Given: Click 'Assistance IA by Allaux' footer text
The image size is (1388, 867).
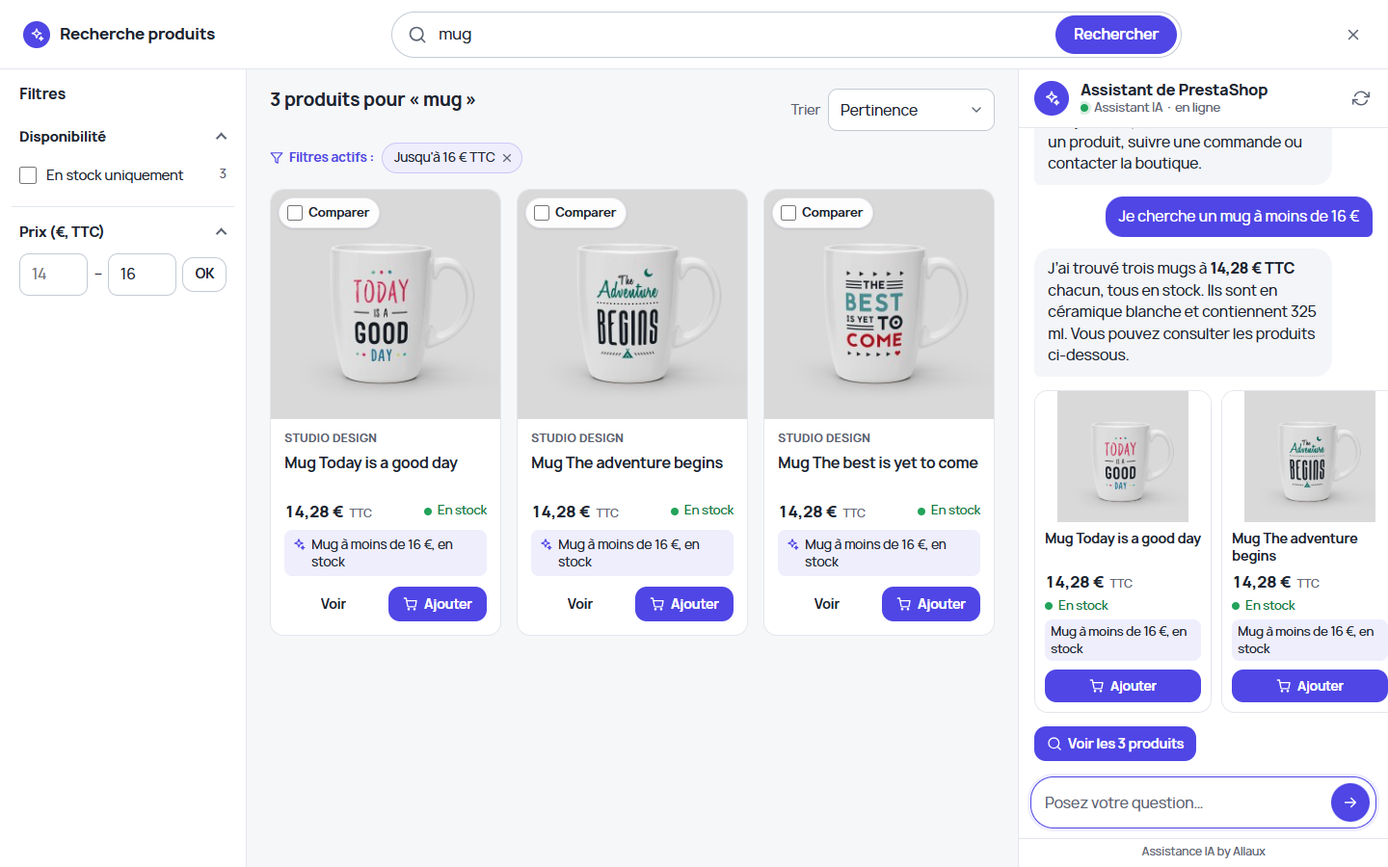Looking at the screenshot, I should pos(1203,852).
